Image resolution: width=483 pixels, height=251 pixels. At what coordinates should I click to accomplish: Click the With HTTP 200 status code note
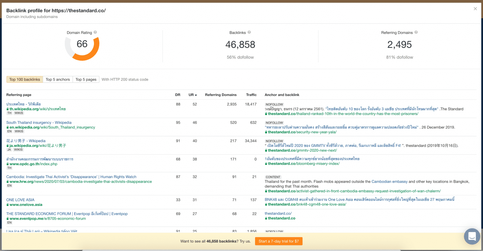[125, 80]
